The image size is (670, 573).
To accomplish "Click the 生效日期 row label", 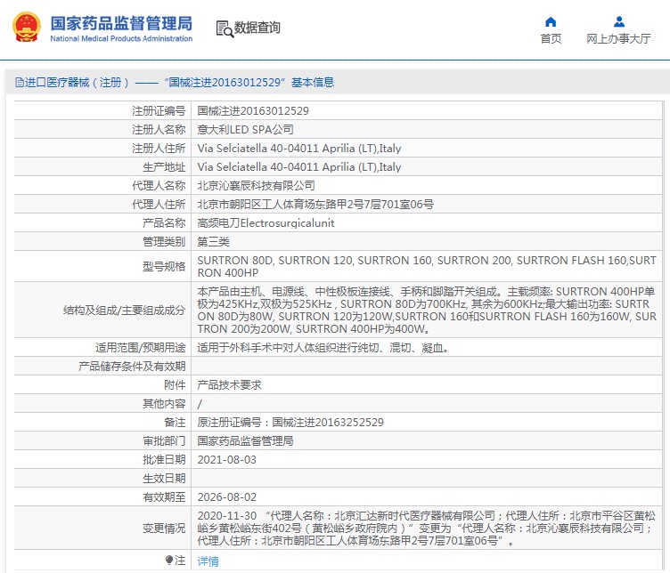I will pyautogui.click(x=164, y=479).
